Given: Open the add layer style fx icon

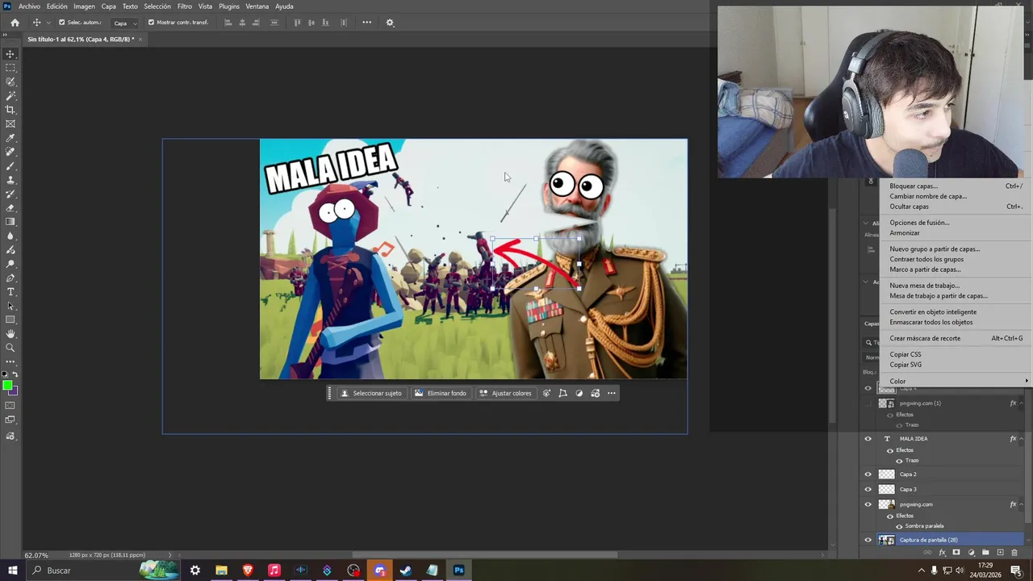Looking at the screenshot, I should click(x=942, y=553).
